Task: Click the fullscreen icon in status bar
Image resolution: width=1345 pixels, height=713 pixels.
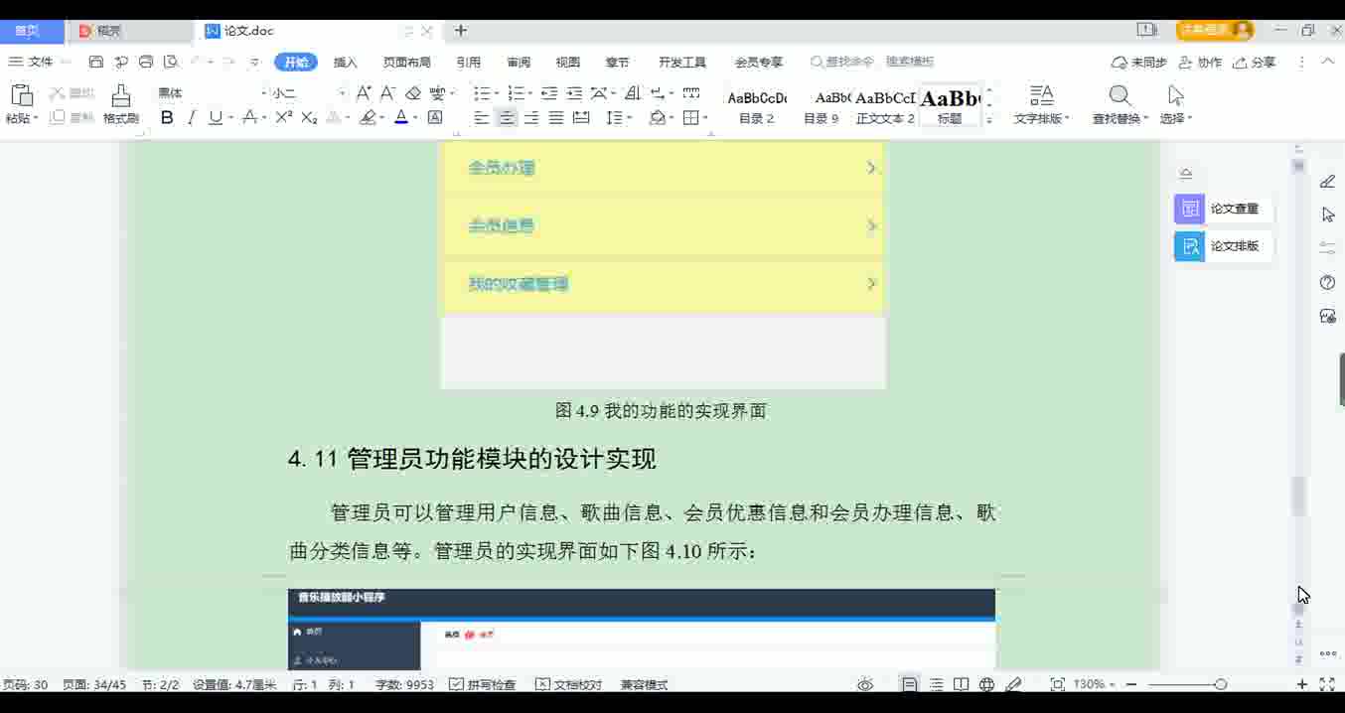Action: [x=1326, y=684]
